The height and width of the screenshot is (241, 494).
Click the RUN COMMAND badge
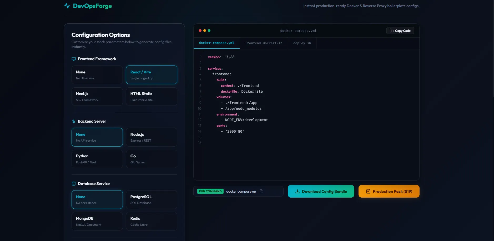(210, 191)
